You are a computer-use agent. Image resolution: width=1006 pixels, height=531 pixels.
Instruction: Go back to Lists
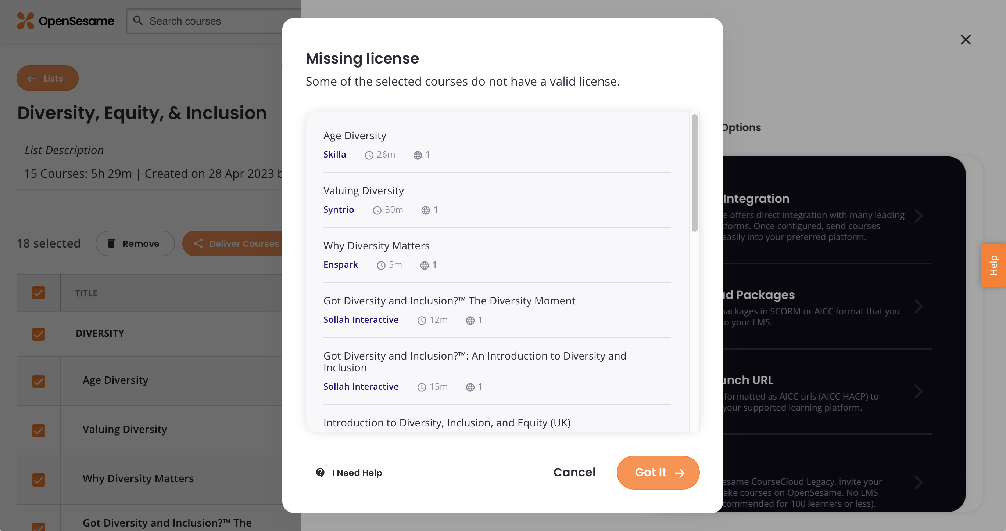coord(47,78)
